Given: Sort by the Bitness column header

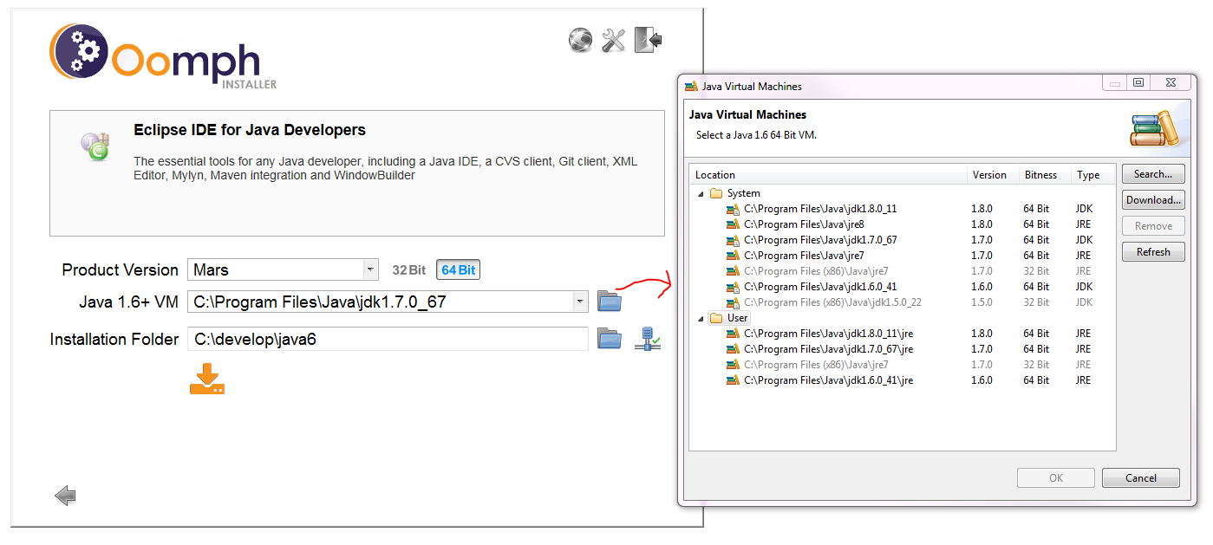Looking at the screenshot, I should [x=1045, y=174].
